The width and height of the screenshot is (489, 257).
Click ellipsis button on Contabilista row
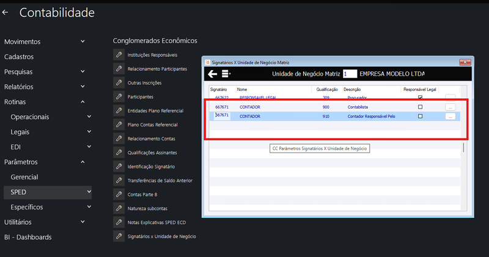click(x=450, y=107)
